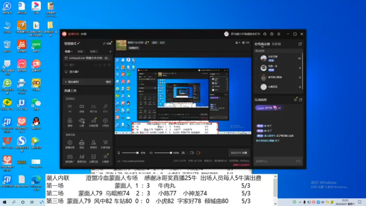The height and width of the screenshot is (206, 366).
Task: Open the QQ penguin desktop icon
Action: 36,123
